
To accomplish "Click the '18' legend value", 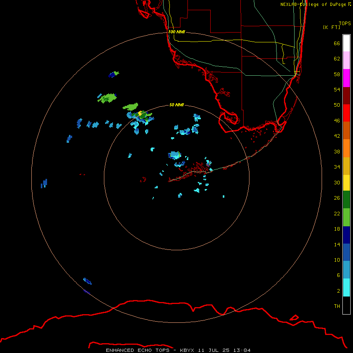I will click(x=337, y=229).
